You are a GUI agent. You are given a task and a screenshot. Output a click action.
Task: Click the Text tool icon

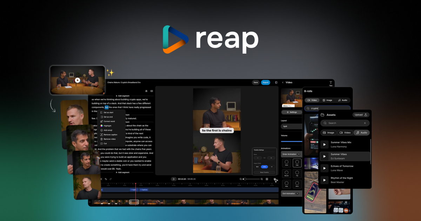tap(330, 83)
